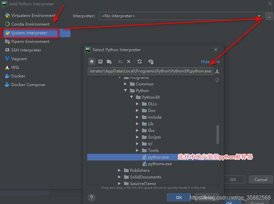
Task: Confirm with OK in Select Python Interpreter
Action: pos(179,197)
